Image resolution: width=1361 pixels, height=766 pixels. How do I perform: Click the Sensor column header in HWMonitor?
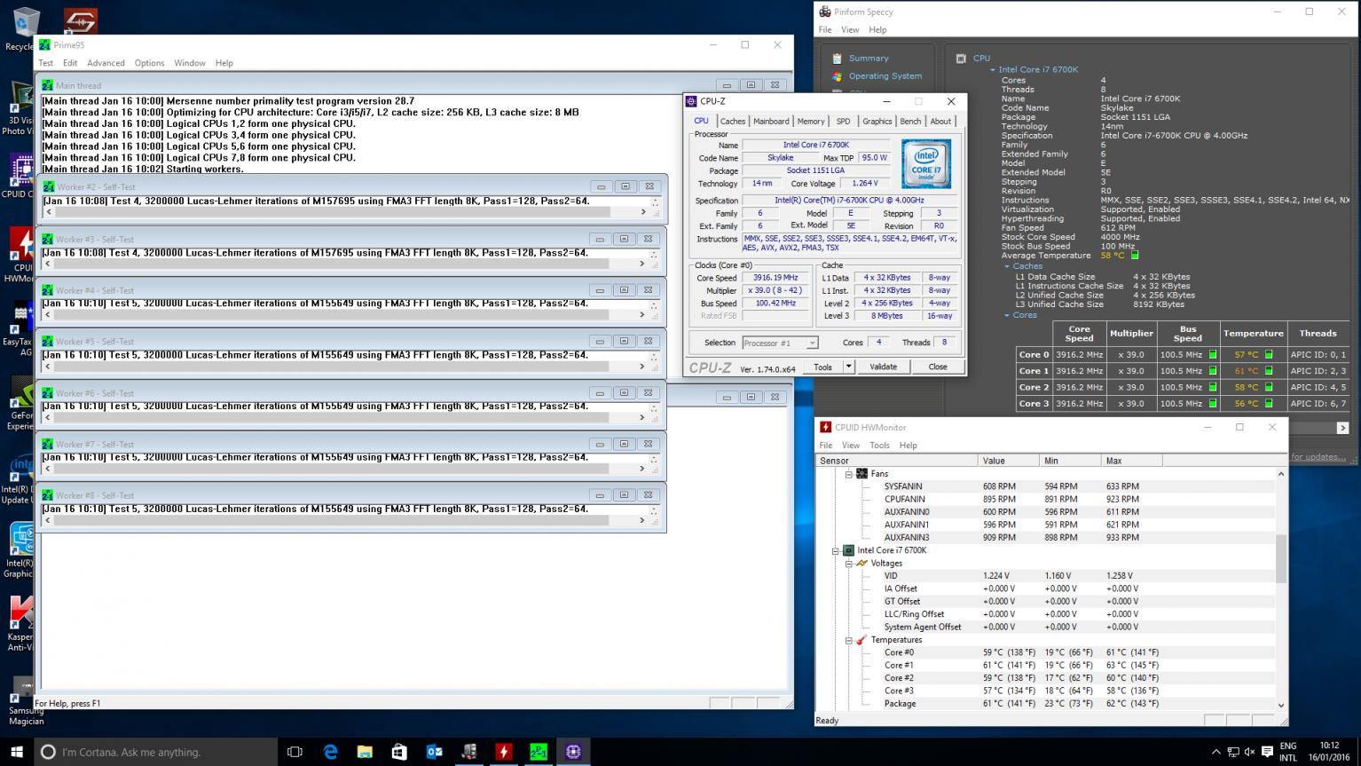point(896,461)
